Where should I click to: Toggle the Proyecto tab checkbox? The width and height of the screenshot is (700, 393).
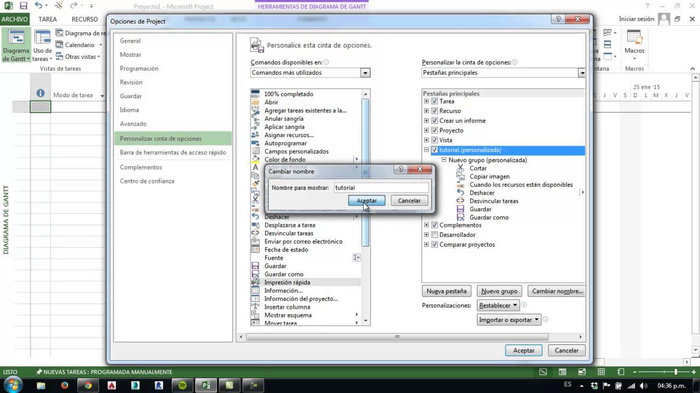(x=435, y=130)
